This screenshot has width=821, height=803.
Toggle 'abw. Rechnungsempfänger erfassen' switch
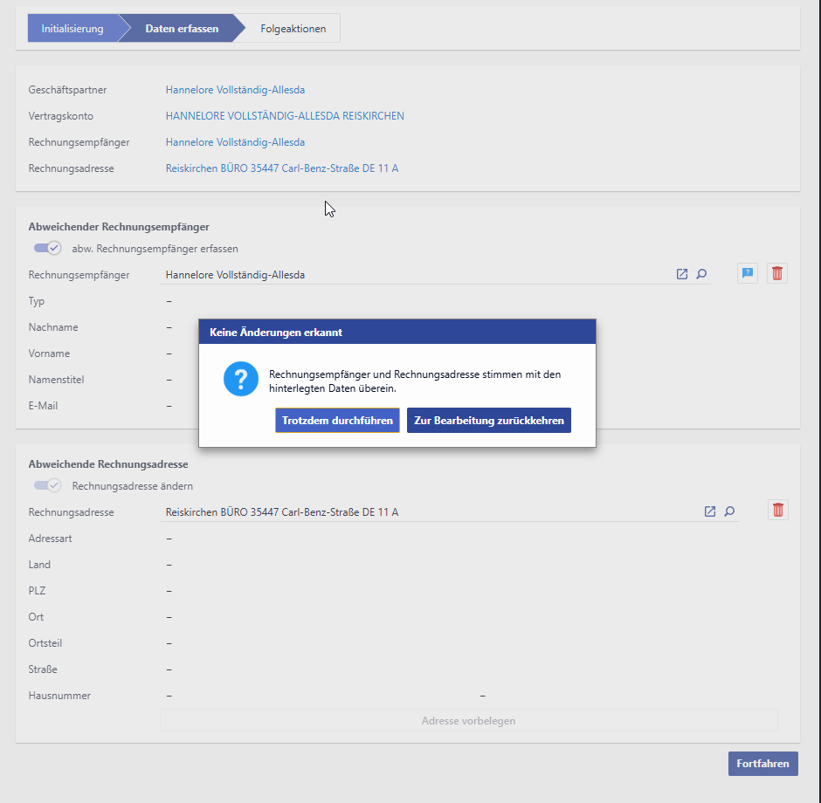(47, 248)
